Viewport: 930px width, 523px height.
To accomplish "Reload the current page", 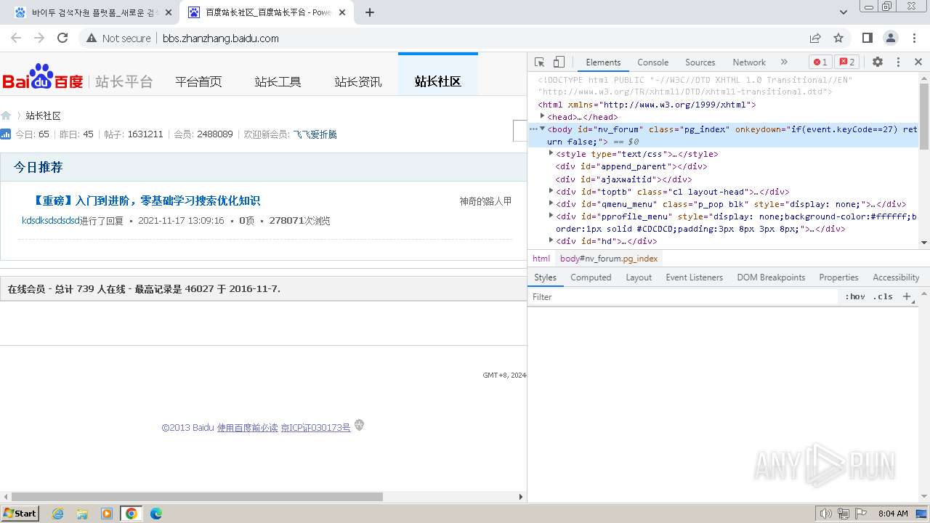I will 62,38.
